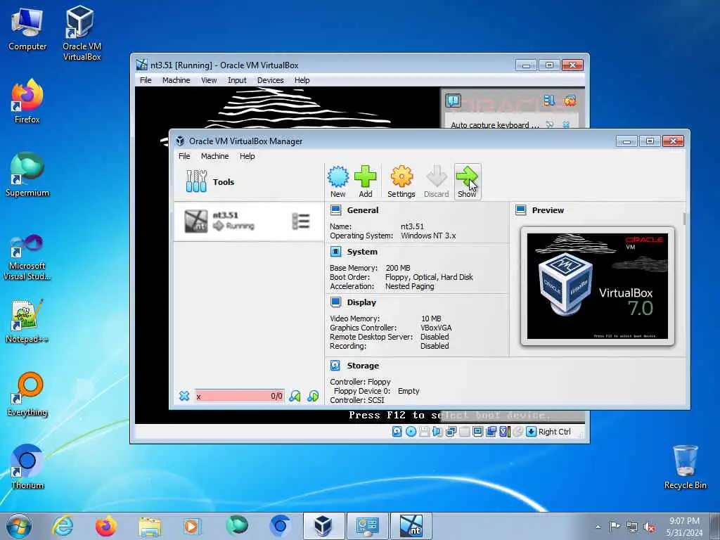Click the optical disc icon in VM status bar
Screen dimensions: 720x540
point(411,432)
